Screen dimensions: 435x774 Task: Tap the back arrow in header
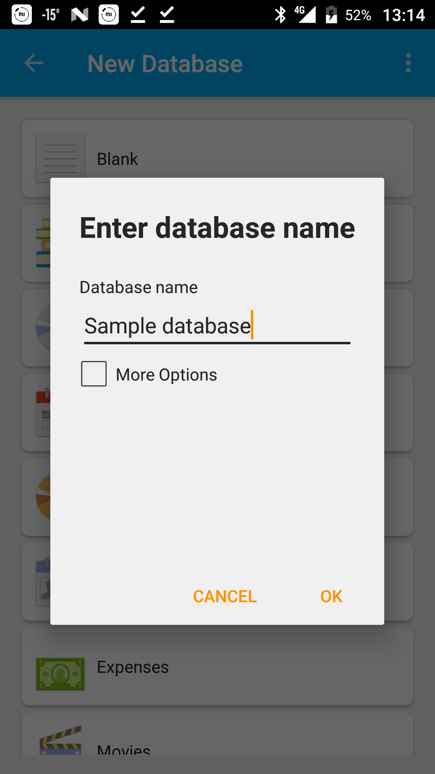pos(34,63)
